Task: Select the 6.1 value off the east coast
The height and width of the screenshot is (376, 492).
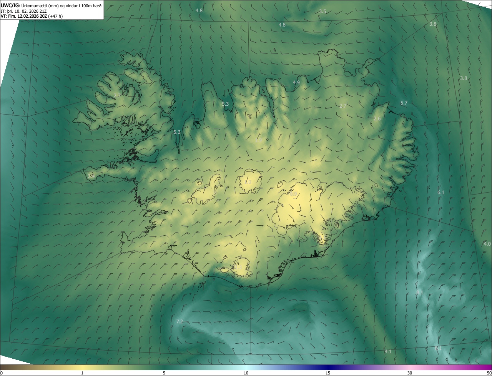Action: 441,192
